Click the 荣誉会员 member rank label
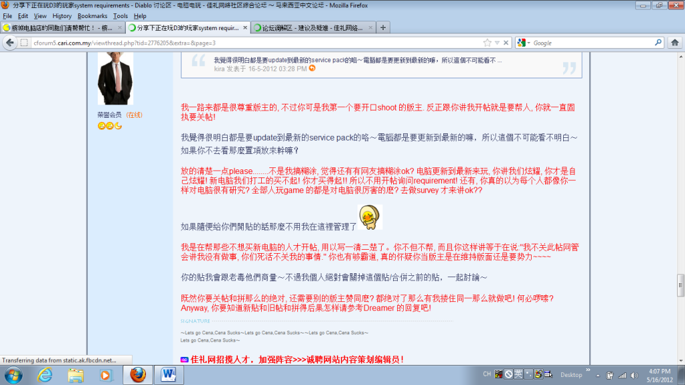 [x=109, y=115]
